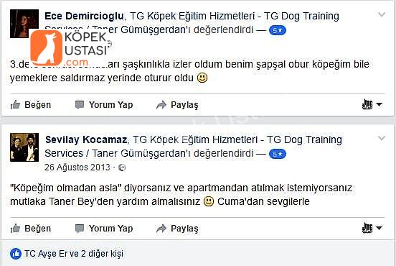Click 'TC Ayşe Er ve 2 diğer kişi' likes link
Viewport: 396px width, 266px height.
[x=74, y=254]
